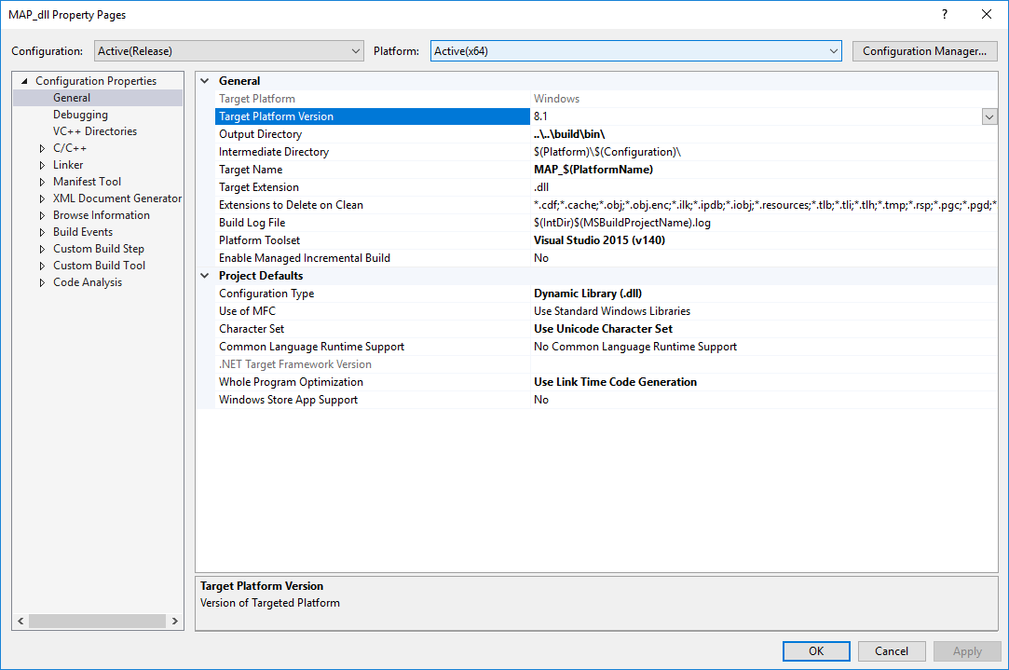Expand the Custom Build Step node
The width and height of the screenshot is (1009, 670).
[42, 248]
